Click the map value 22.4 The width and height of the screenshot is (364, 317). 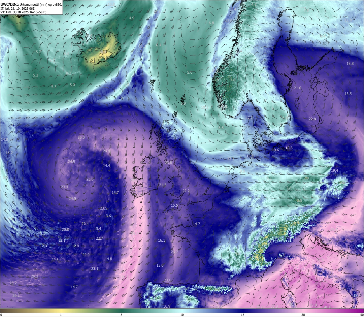[x=85, y=224]
